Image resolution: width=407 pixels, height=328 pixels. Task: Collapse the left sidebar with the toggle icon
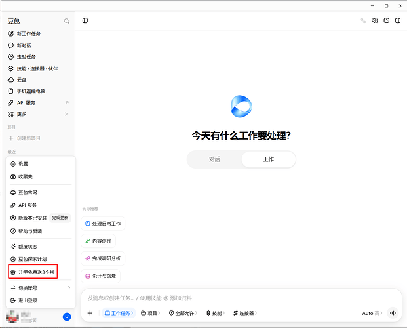point(85,20)
